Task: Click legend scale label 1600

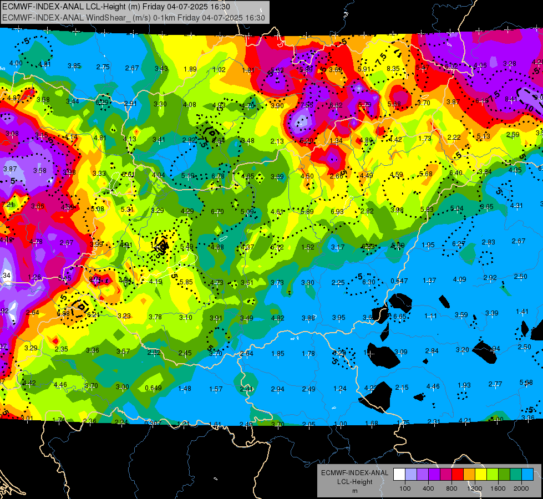Action: [498, 488]
